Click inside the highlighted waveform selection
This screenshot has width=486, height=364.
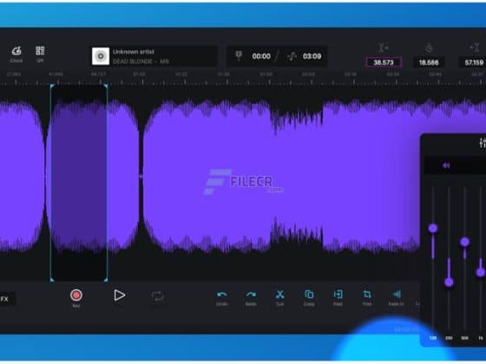tap(79, 183)
